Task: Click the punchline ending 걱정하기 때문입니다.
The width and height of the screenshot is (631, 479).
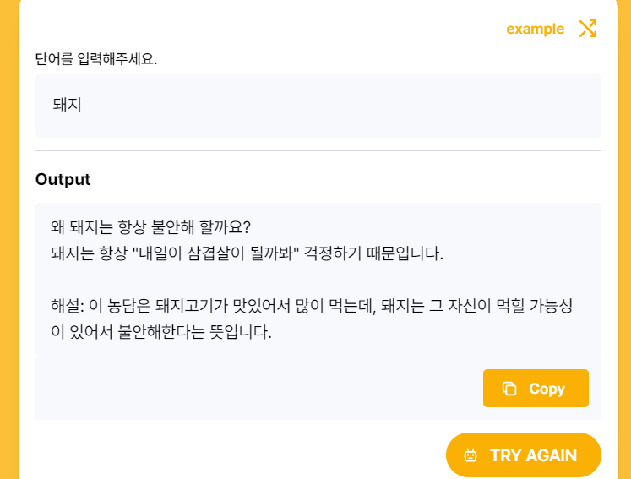Action: tap(247, 253)
